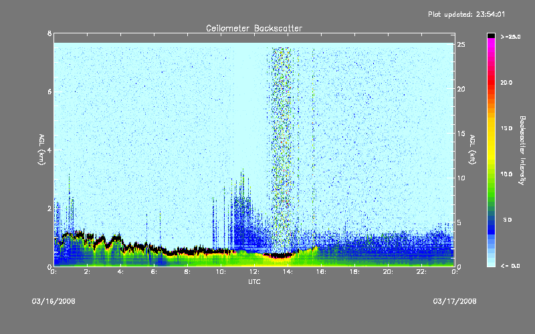Screen dimensions: 535x334
Task: Click the 'Plot updated: 23:54:01' timestamp
Action: point(466,14)
